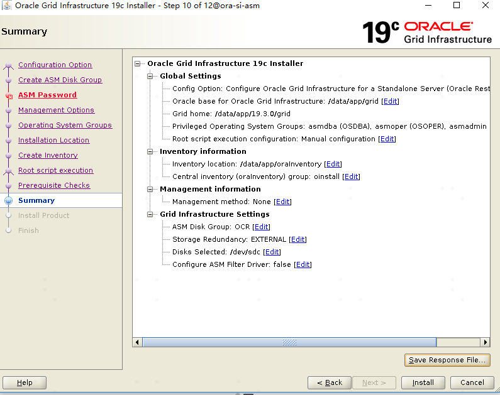This screenshot has width=500, height=395.
Task: Edit the ASM Disk Group OCR
Action: click(x=261, y=227)
